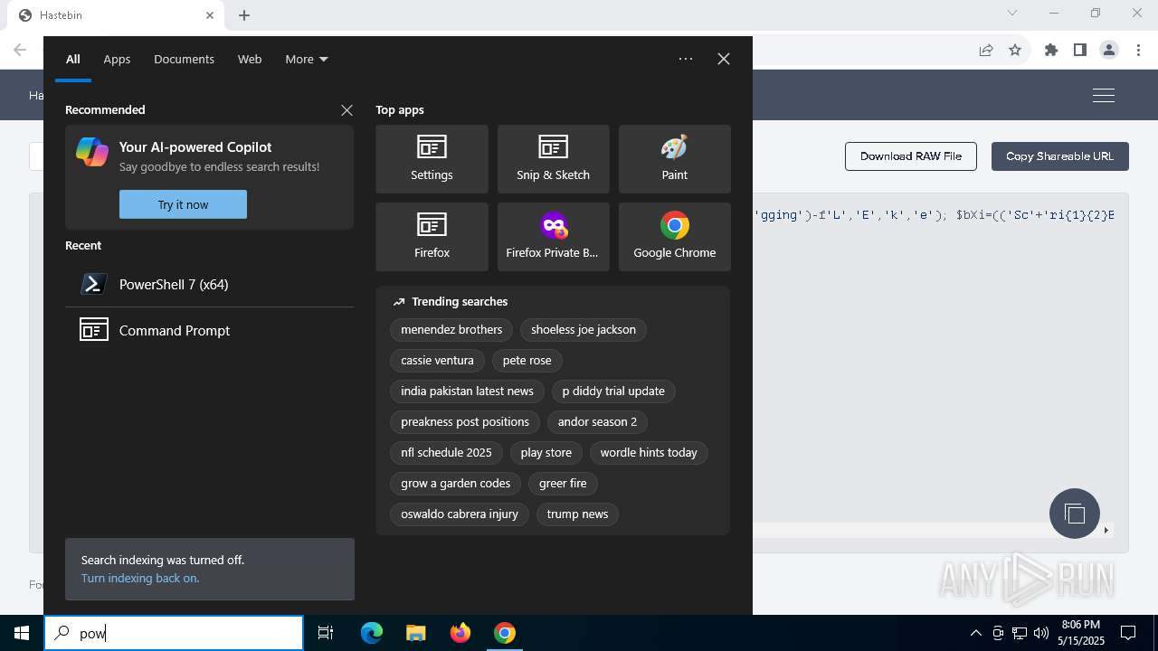This screenshot has height=651, width=1158.
Task: Select the All search tab
Action: click(73, 59)
